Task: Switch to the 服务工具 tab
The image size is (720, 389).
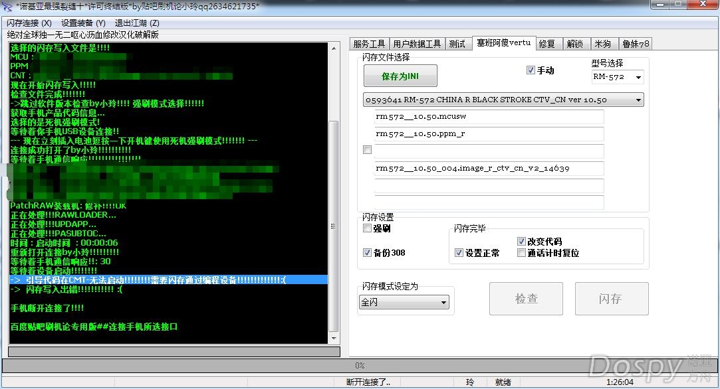Action: pyautogui.click(x=369, y=44)
